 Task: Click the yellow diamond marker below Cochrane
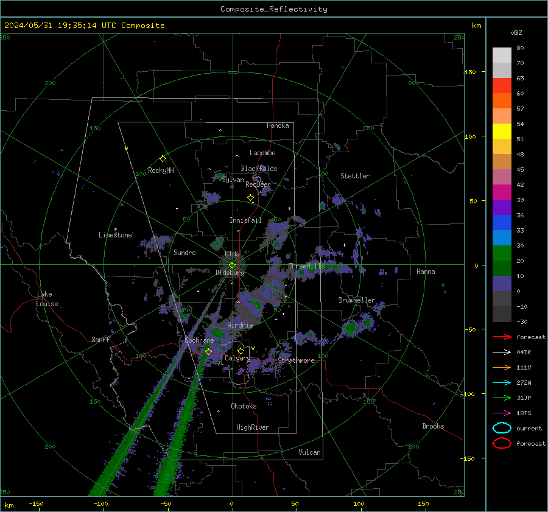pyautogui.click(x=209, y=352)
